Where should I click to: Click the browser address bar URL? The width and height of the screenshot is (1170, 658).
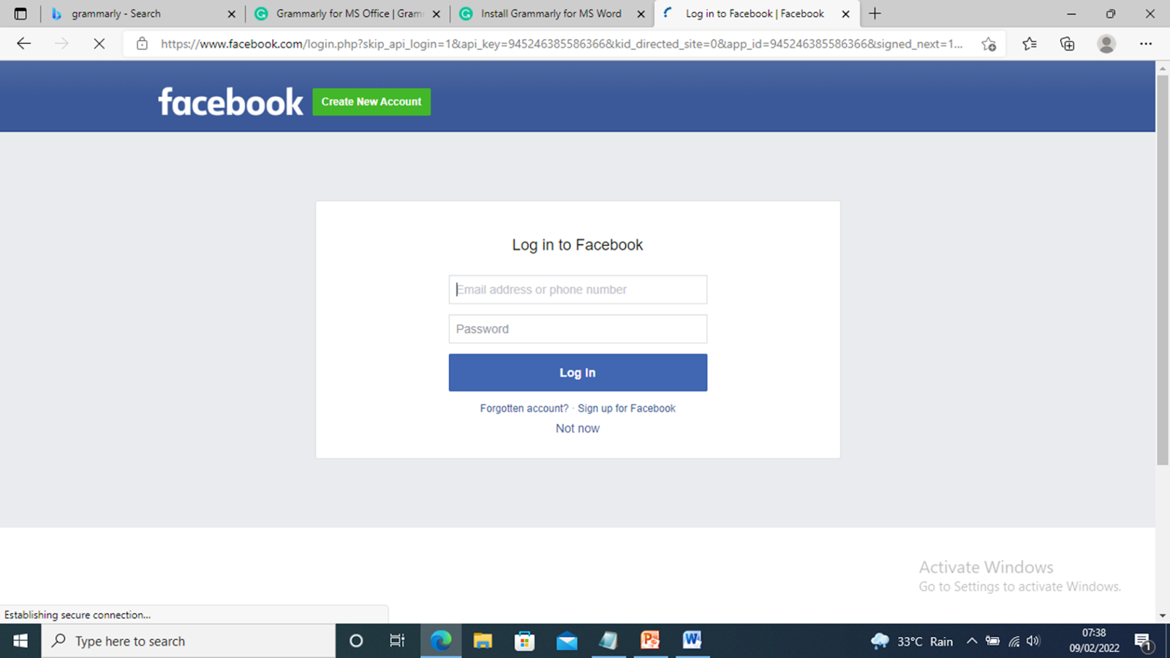(562, 44)
